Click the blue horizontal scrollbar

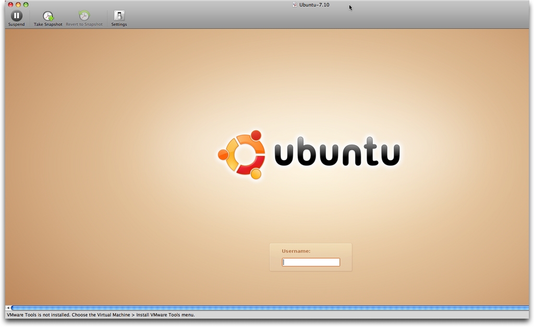[x=269, y=308]
